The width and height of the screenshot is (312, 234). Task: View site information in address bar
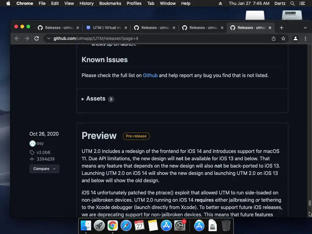tap(48, 38)
